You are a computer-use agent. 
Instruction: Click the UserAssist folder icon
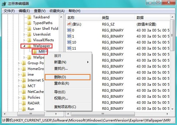pos(29,34)
